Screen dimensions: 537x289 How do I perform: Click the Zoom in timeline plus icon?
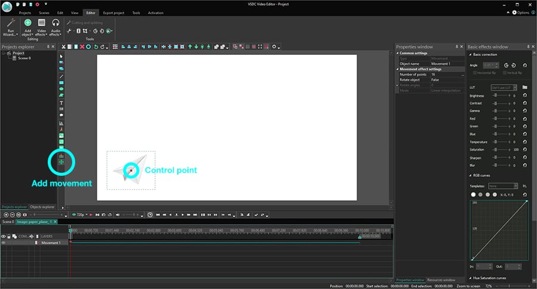tap(6, 215)
